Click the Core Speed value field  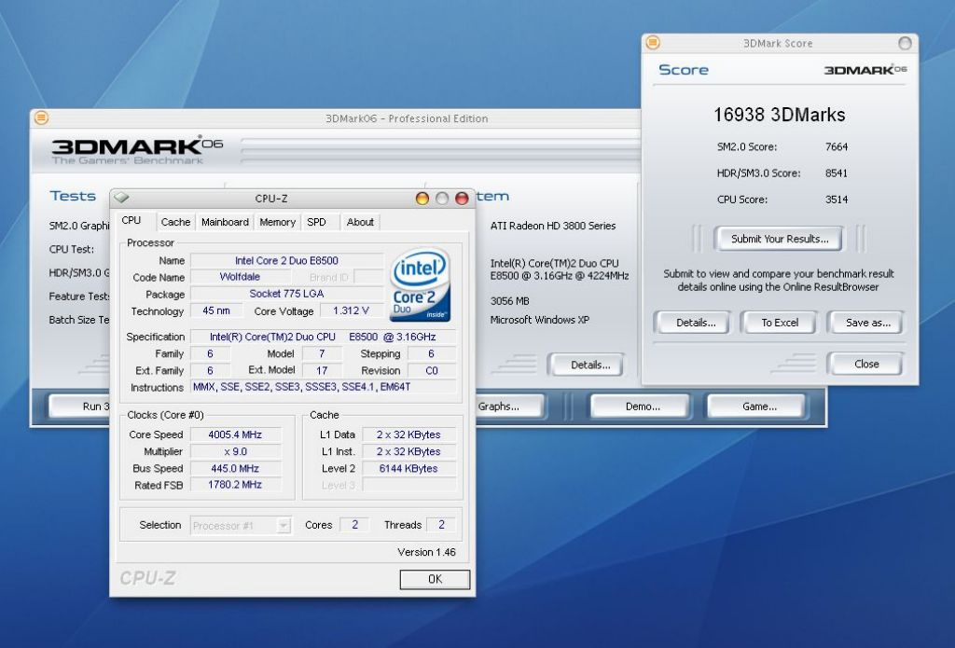[236, 434]
